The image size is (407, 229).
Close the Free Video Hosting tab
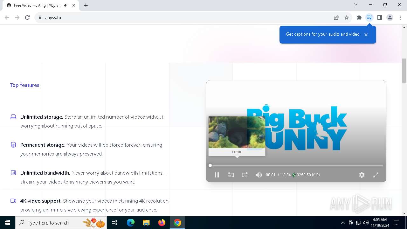[x=74, y=5]
